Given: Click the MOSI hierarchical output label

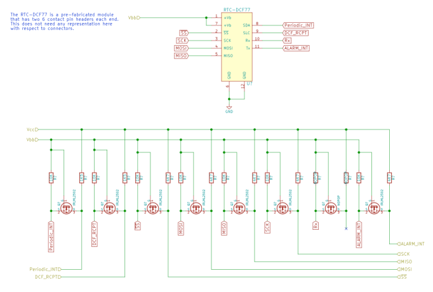Looking at the screenshot, I should [405, 269].
